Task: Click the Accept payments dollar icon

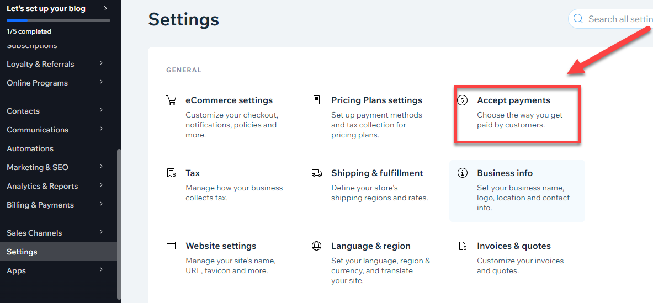Action: [462, 100]
